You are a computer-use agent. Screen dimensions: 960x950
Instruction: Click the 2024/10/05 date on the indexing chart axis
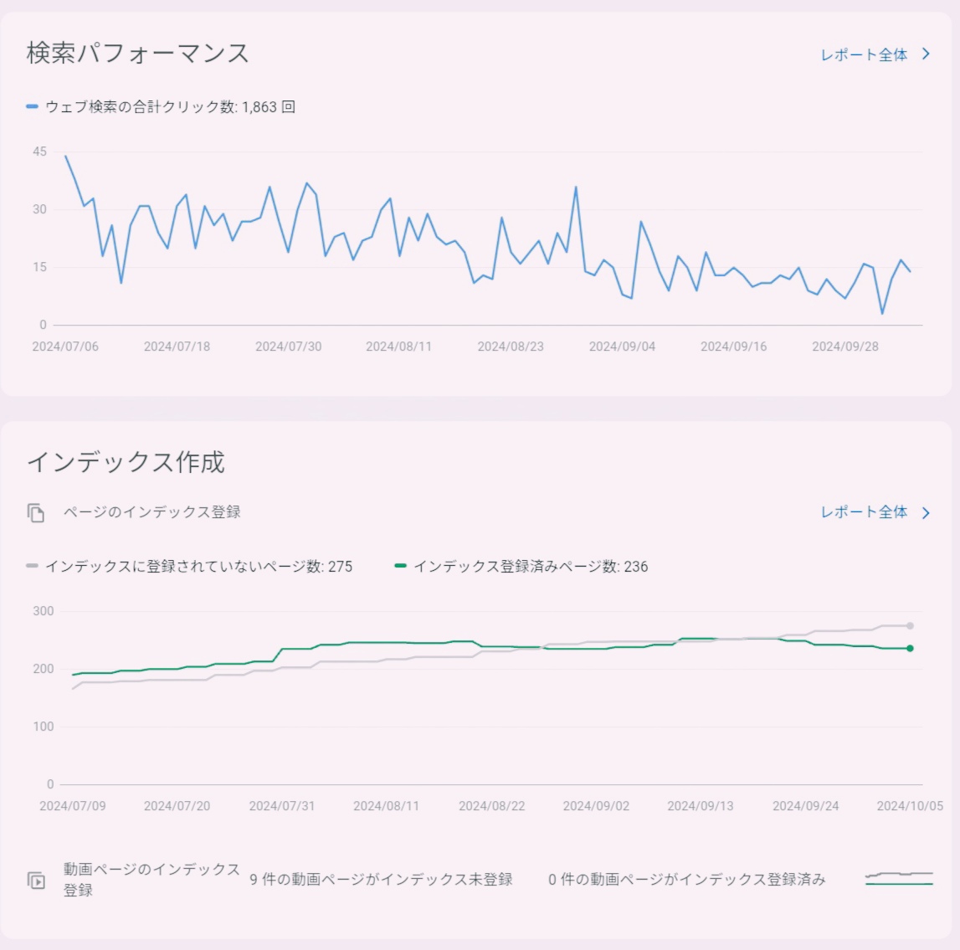point(910,806)
